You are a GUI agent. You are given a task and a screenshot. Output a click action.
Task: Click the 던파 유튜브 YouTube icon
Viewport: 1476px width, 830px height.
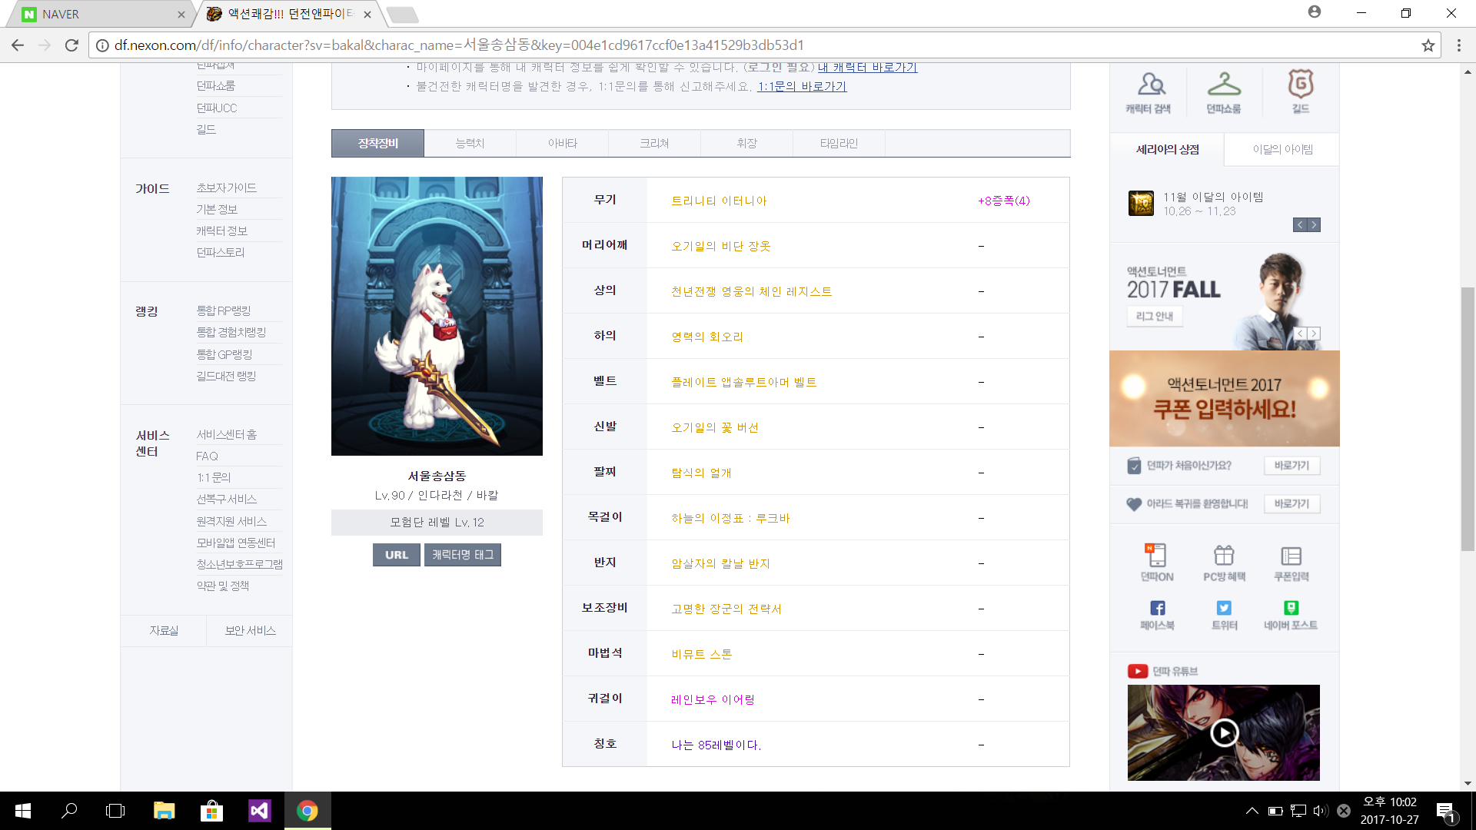1138,671
